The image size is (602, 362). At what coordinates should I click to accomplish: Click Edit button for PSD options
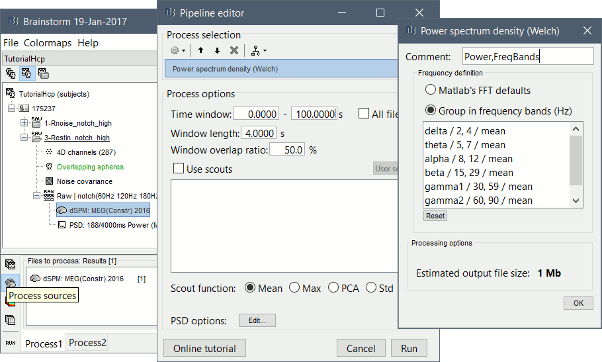pos(257,321)
